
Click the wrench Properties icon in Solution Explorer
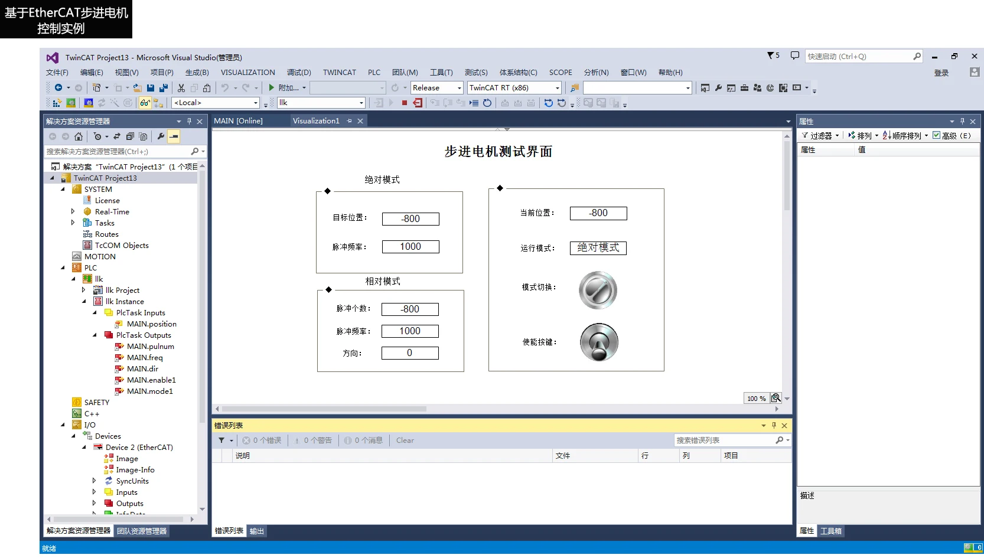point(161,136)
